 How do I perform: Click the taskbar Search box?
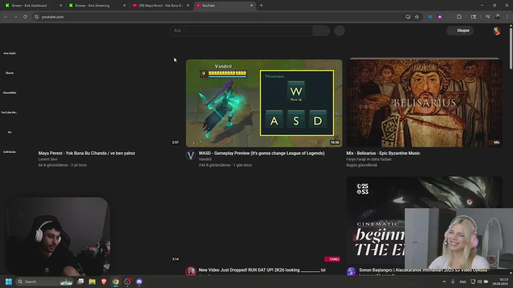click(45, 282)
